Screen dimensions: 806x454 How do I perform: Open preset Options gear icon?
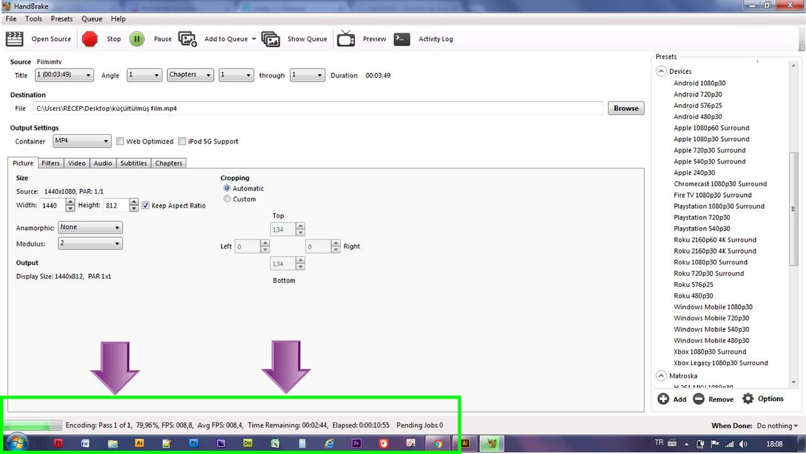(x=747, y=399)
